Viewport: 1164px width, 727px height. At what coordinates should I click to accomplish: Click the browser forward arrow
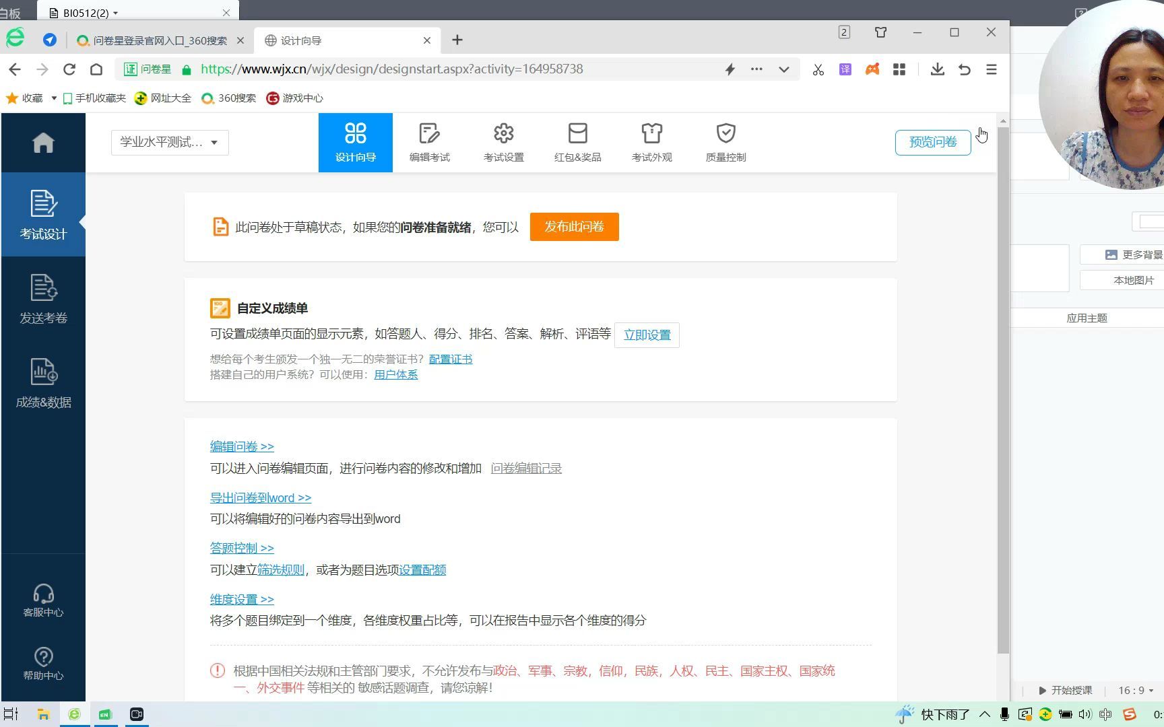coord(42,69)
